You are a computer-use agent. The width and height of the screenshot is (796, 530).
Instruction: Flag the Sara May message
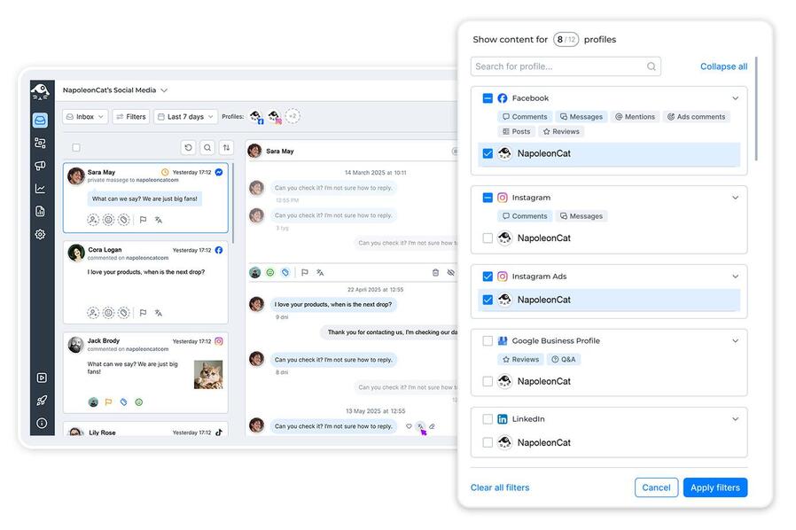(x=144, y=220)
